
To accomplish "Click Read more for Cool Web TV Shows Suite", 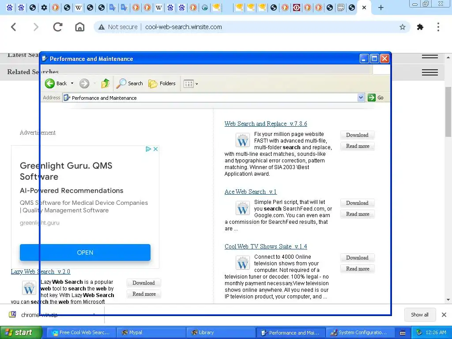I will (357, 269).
